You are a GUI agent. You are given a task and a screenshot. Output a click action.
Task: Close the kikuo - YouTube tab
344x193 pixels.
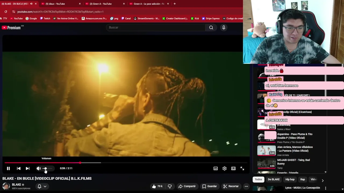(80, 4)
